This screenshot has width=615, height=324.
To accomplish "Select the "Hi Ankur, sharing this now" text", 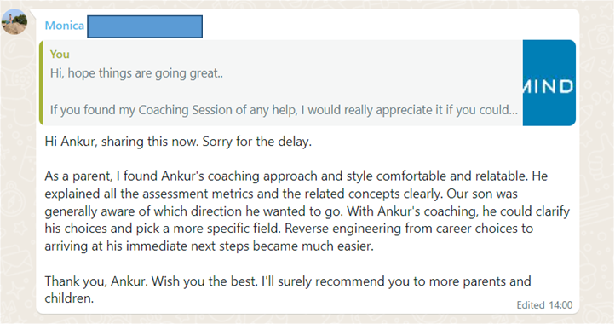I will click(x=122, y=142).
